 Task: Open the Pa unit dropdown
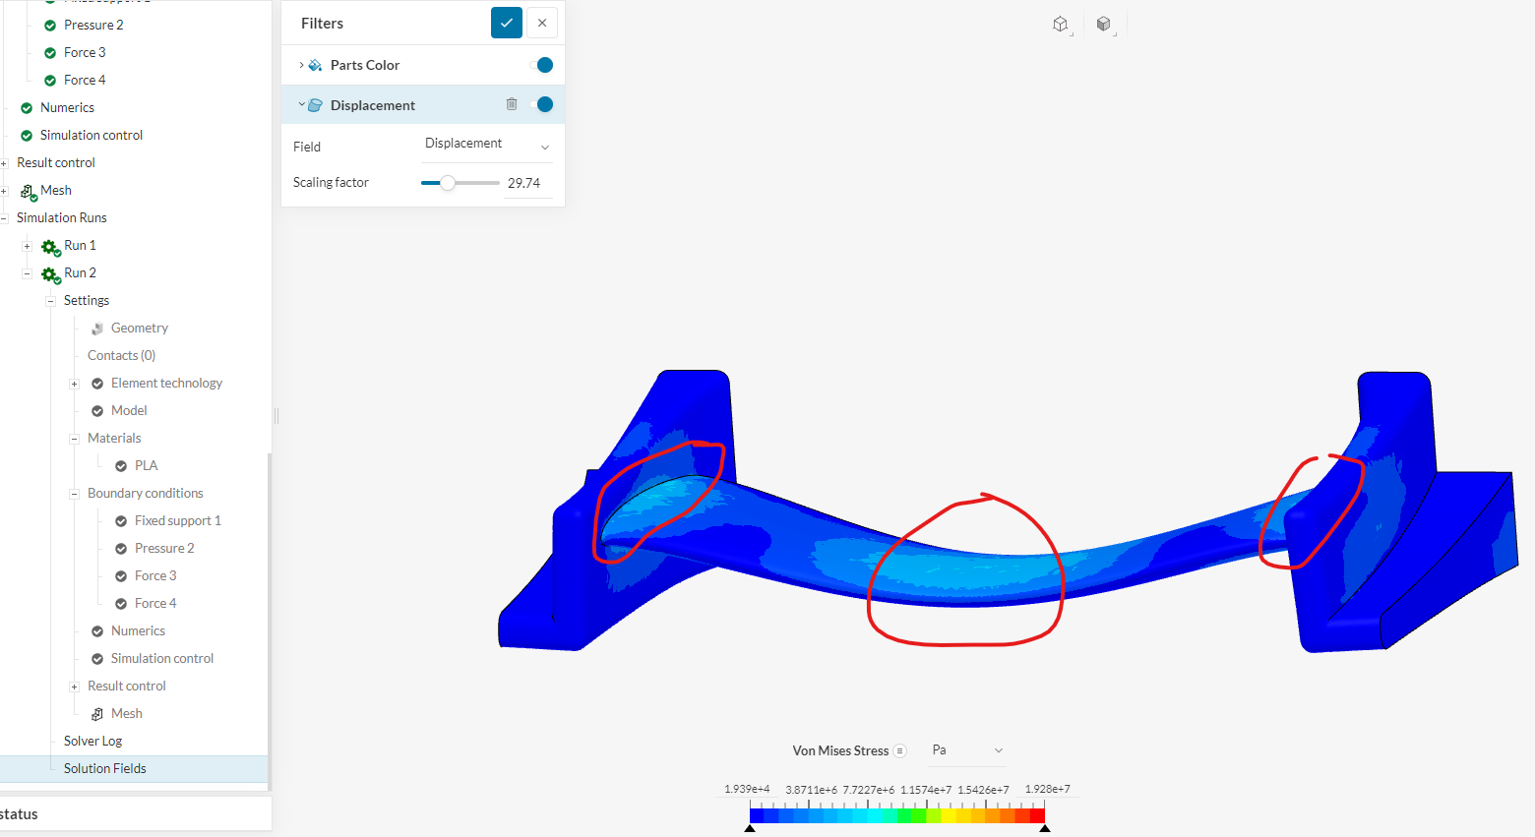[x=968, y=750]
